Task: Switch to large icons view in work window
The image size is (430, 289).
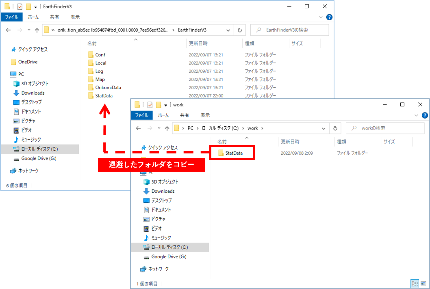Action: [x=423, y=283]
